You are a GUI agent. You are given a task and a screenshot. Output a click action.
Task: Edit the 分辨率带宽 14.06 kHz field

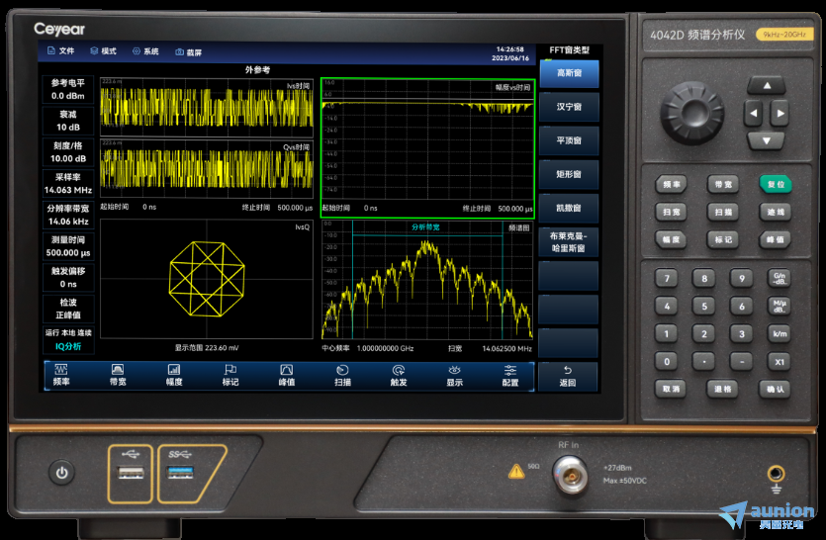coord(68,215)
